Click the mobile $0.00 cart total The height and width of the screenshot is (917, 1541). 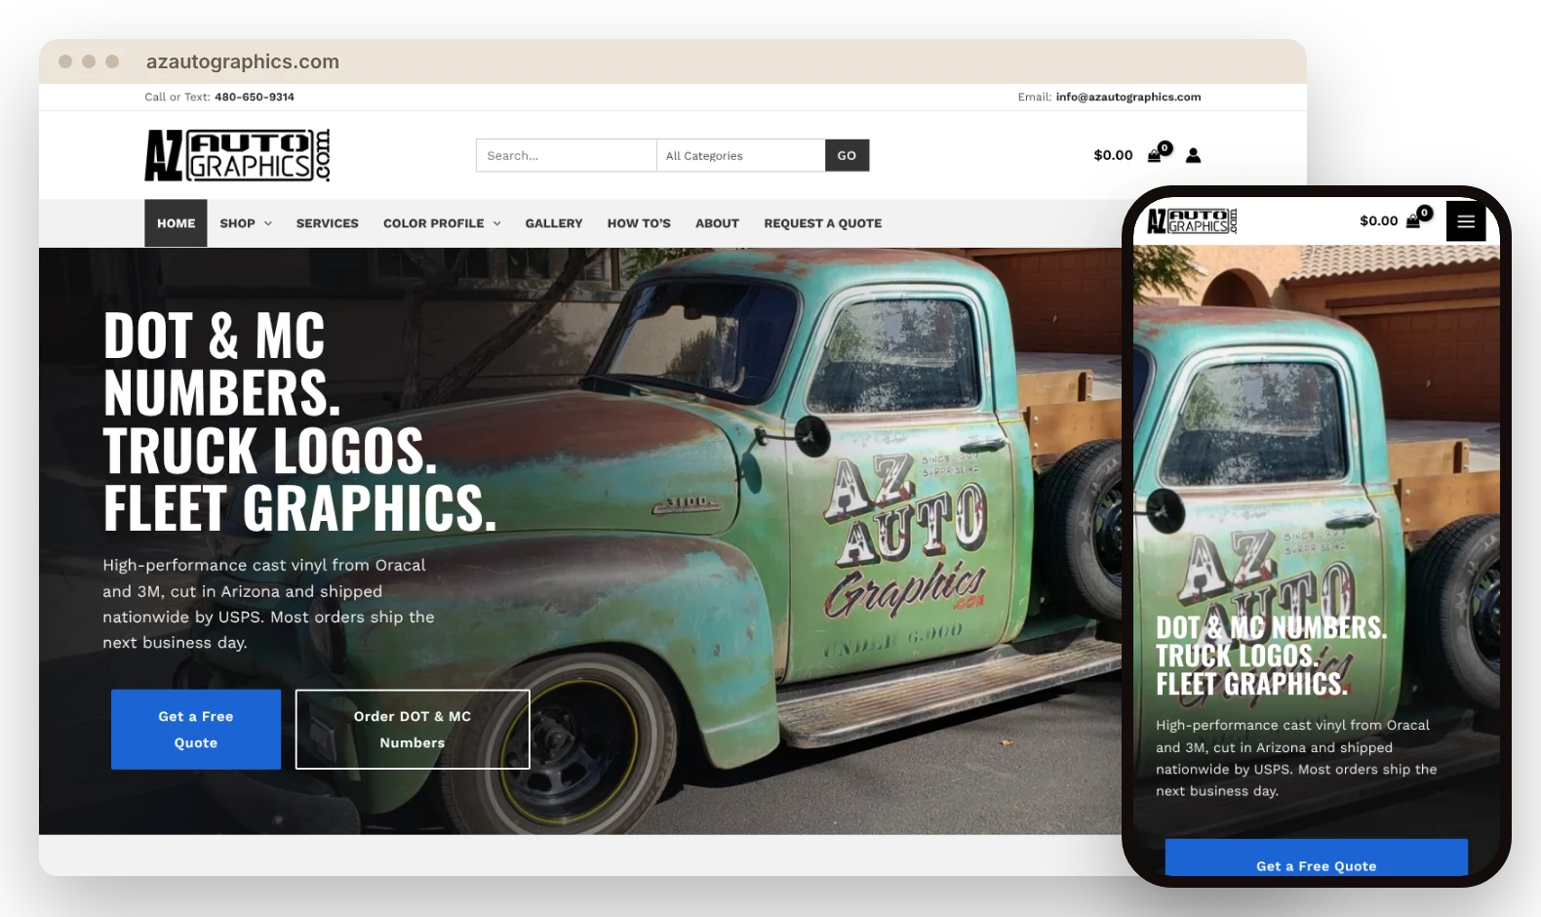point(1379,220)
